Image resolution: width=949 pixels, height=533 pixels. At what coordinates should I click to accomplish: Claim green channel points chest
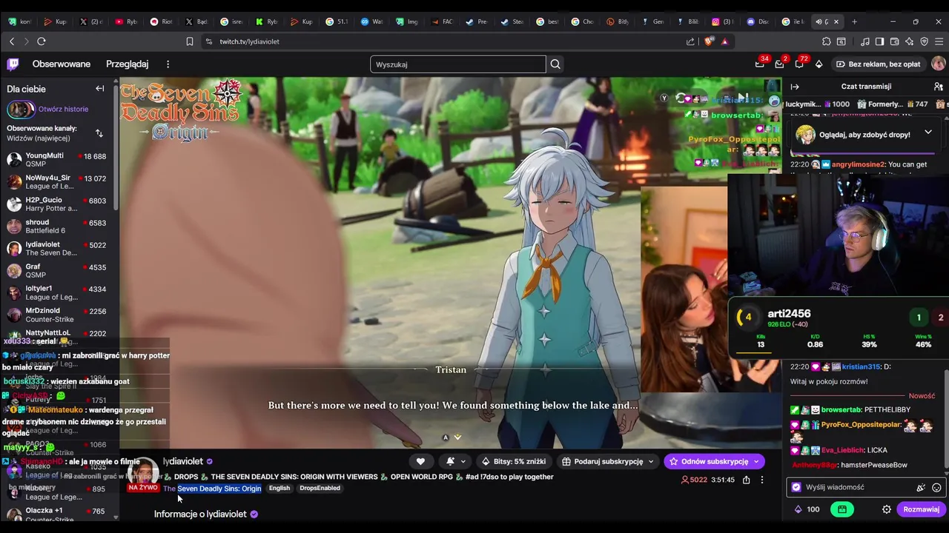[x=842, y=509]
